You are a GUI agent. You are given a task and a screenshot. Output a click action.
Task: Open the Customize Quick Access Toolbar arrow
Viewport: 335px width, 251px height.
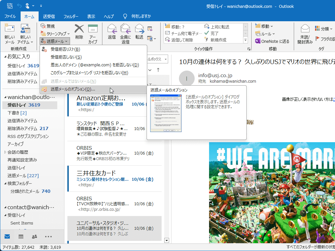[x=41, y=6]
